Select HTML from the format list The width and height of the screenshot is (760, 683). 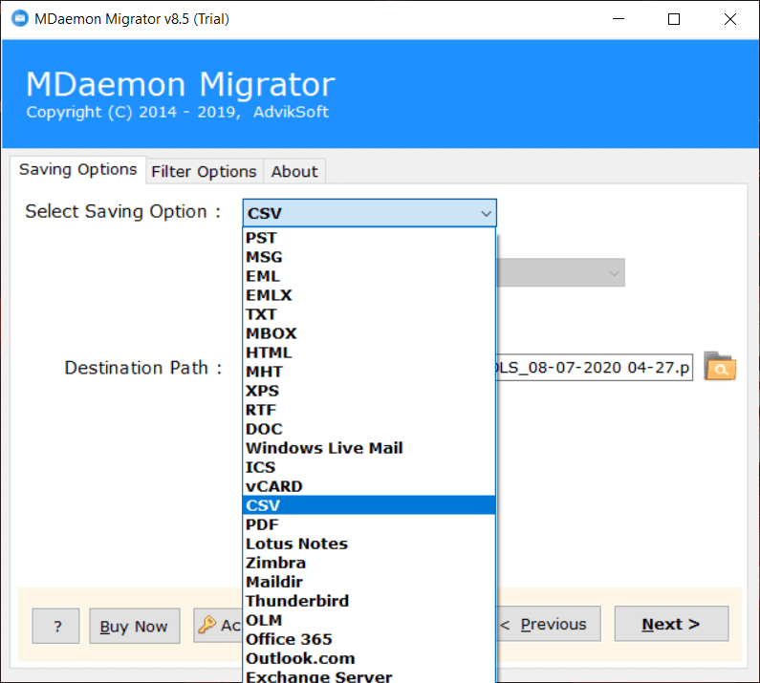point(369,352)
